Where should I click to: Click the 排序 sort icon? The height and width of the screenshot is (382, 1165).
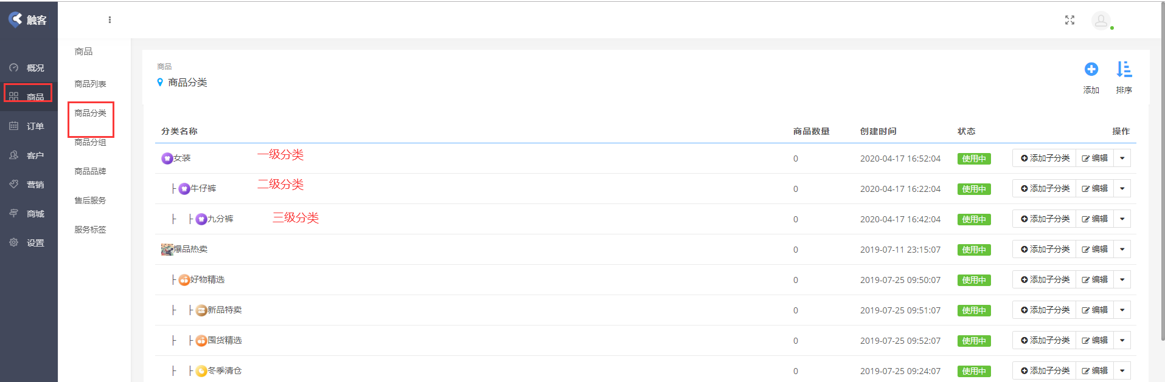tap(1124, 69)
